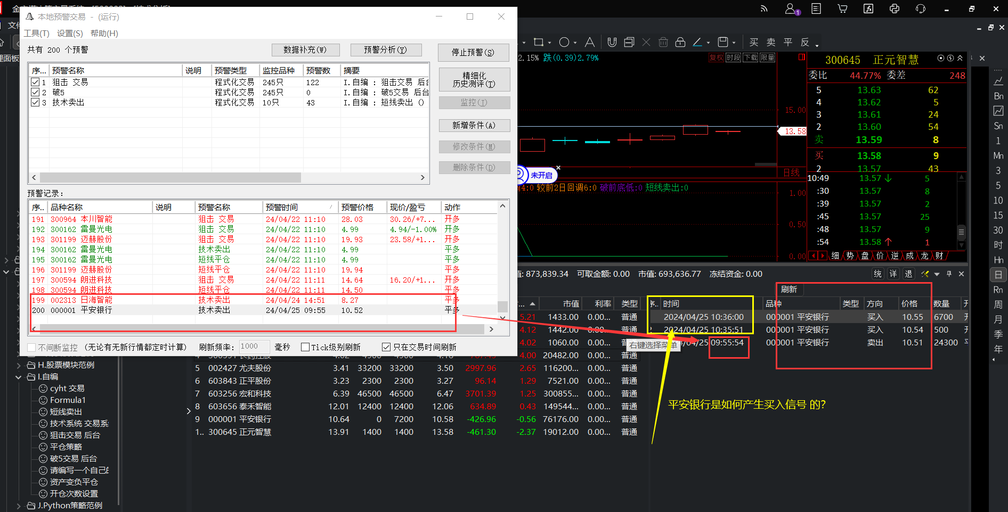This screenshot has width=1008, height=512.
Task: Open the save icon dropdown arrow
Action: [x=734, y=43]
